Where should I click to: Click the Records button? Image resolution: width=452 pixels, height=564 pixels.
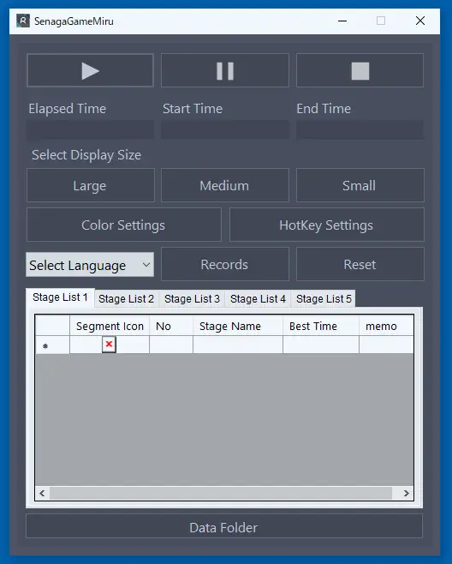click(x=225, y=264)
